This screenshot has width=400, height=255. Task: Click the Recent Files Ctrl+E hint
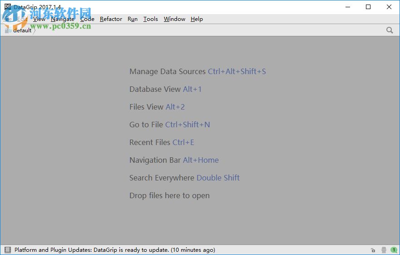(162, 142)
